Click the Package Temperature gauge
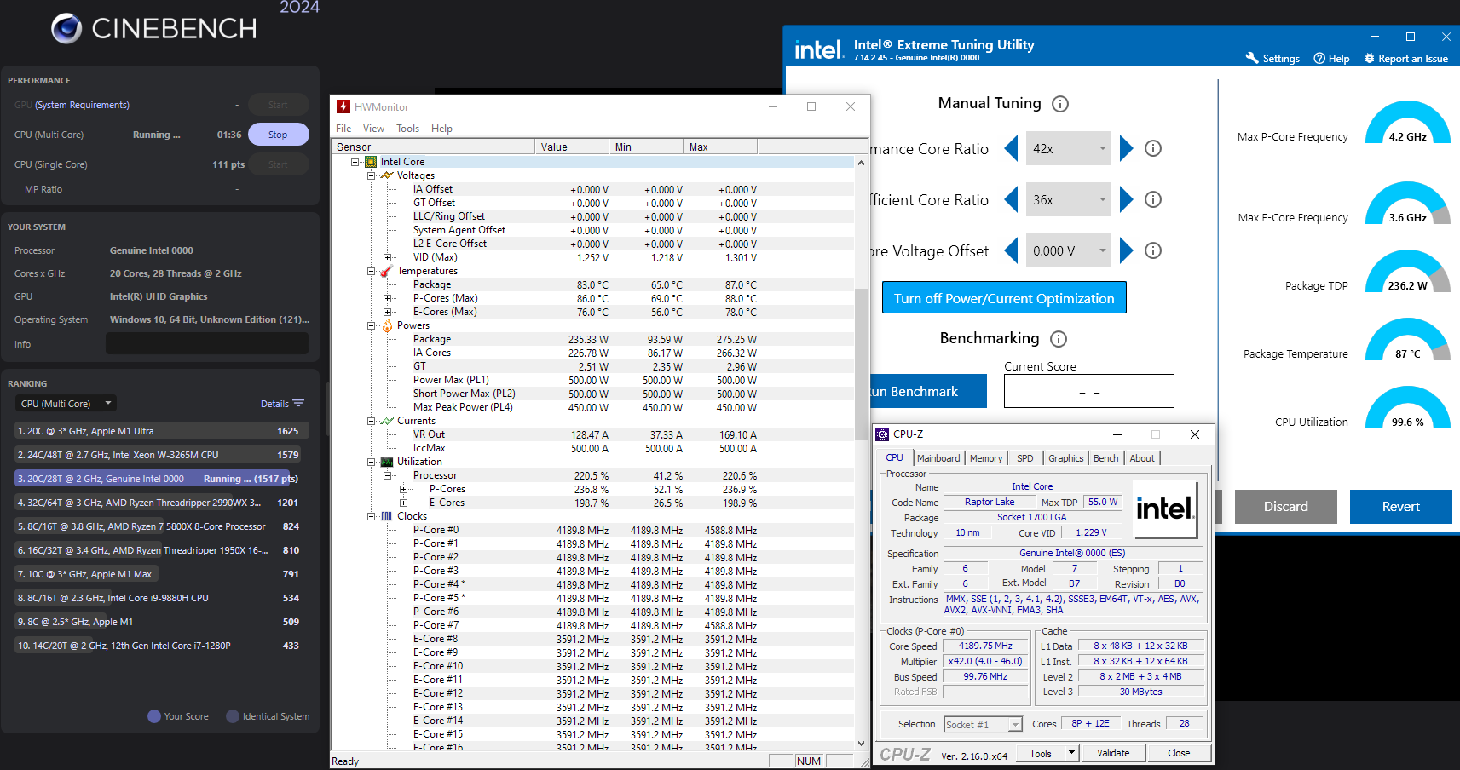Screen dimensions: 1460x770 tap(1407, 340)
